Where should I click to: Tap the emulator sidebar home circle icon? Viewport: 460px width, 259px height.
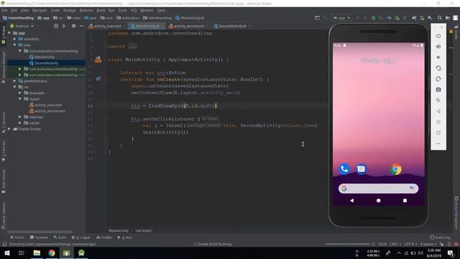(x=438, y=122)
